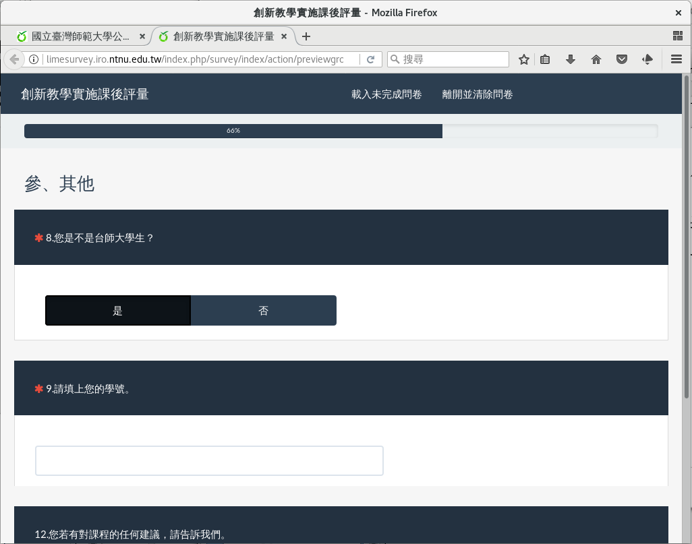Bookmark this page with the star icon

click(524, 59)
